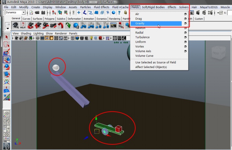Select the Soft Modification Tool
232x150 pixels.
tap(7, 89)
